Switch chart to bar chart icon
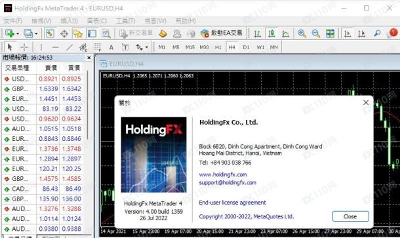400x238 pixels. [258, 33]
